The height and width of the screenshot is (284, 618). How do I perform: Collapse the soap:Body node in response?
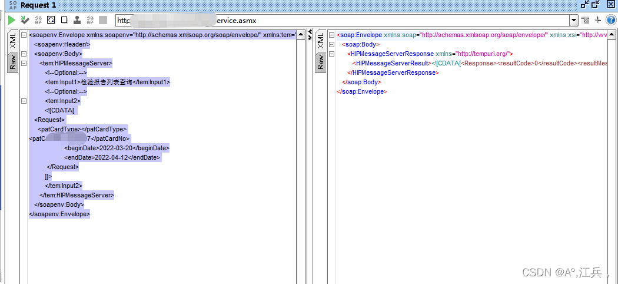coord(331,44)
